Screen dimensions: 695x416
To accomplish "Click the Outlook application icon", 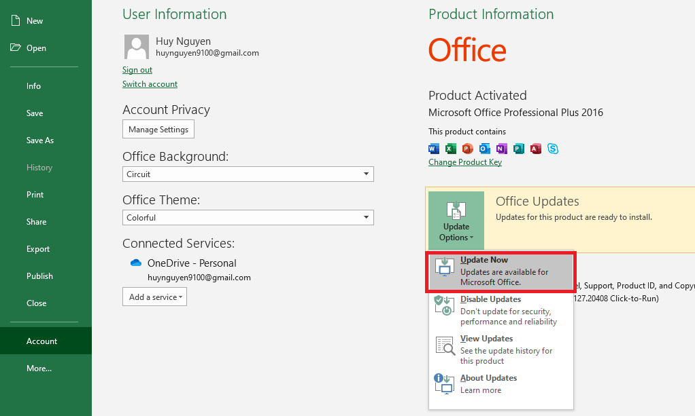I will coord(484,149).
